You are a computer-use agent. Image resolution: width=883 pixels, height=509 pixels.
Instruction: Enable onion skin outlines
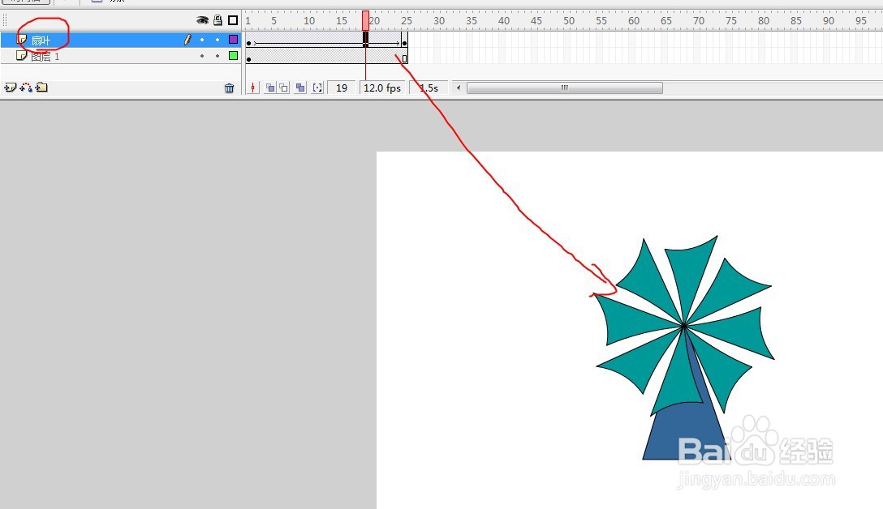coord(284,88)
